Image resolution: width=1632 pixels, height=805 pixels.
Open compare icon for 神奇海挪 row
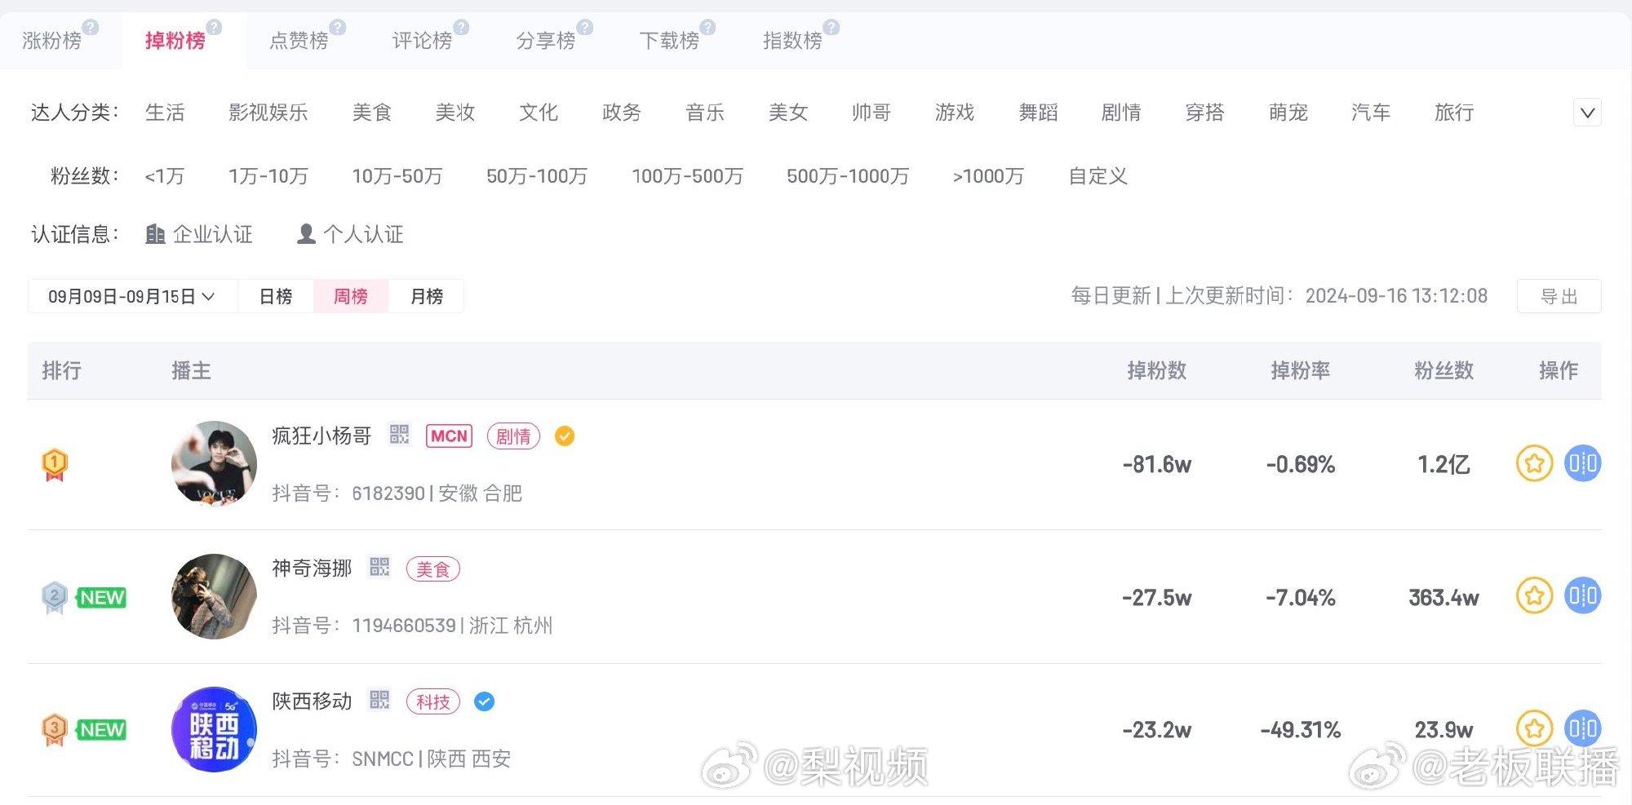tap(1582, 596)
